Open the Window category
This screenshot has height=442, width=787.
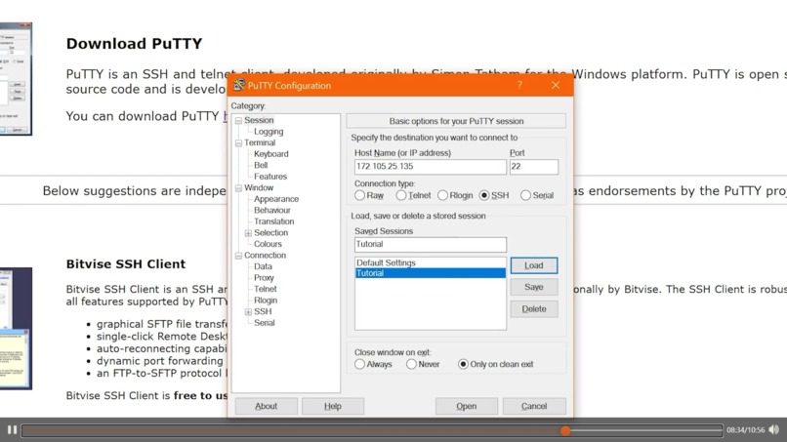pyautogui.click(x=259, y=187)
